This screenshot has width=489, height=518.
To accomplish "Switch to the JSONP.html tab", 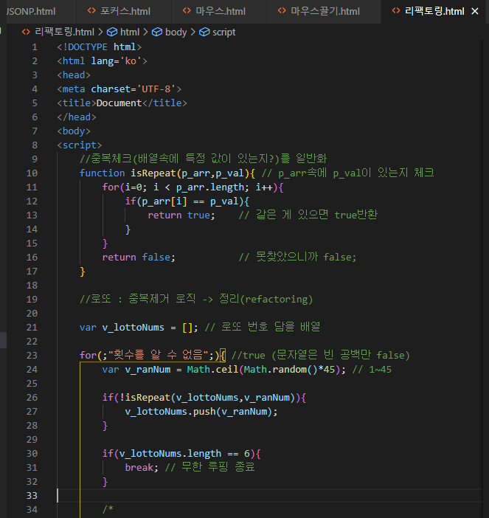I will [31, 12].
